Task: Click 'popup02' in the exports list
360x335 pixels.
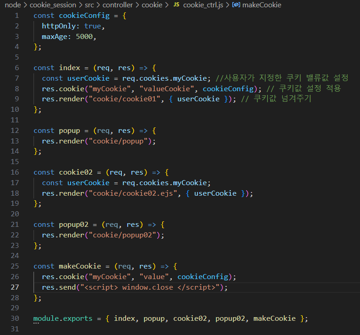Action: point(230,319)
